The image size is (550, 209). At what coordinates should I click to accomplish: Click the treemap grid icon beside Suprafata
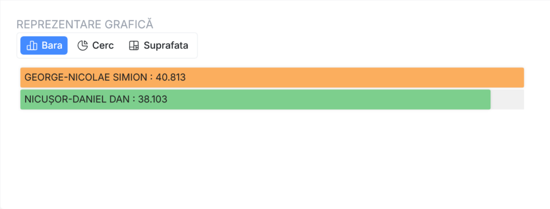134,46
